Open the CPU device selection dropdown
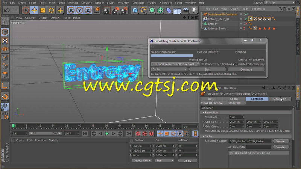 click(175, 64)
